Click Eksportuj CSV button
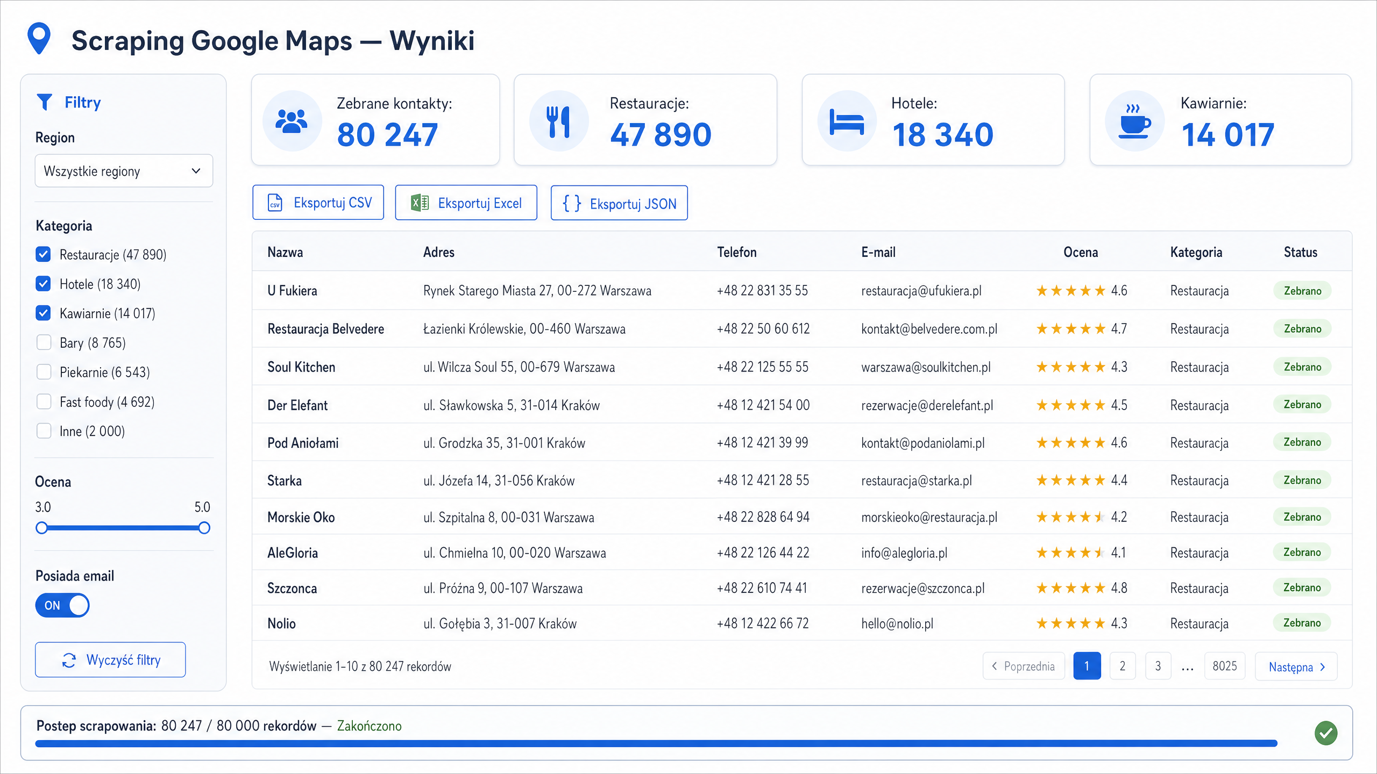This screenshot has height=774, width=1377. click(x=318, y=203)
